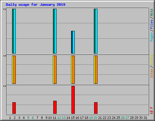Click the red KB bar for day 20
This screenshot has height=121, width=155.
pos(96,108)
